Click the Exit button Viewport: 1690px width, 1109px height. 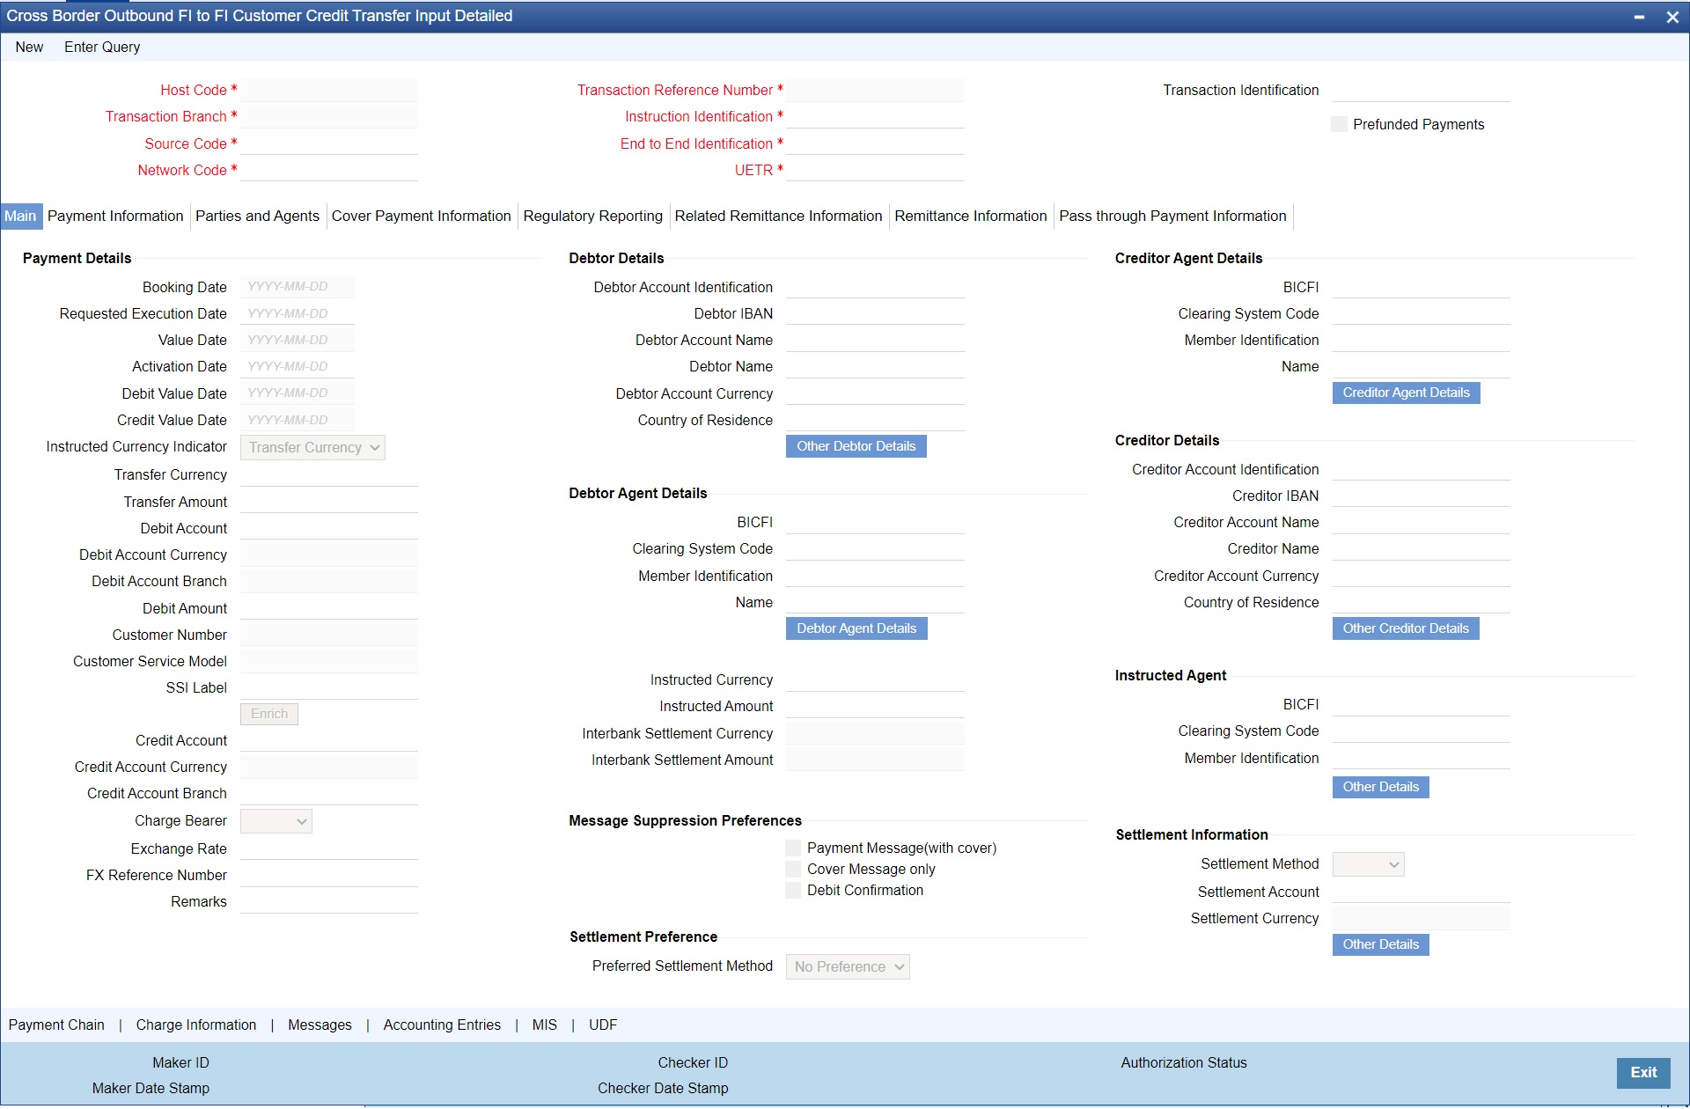[1642, 1072]
